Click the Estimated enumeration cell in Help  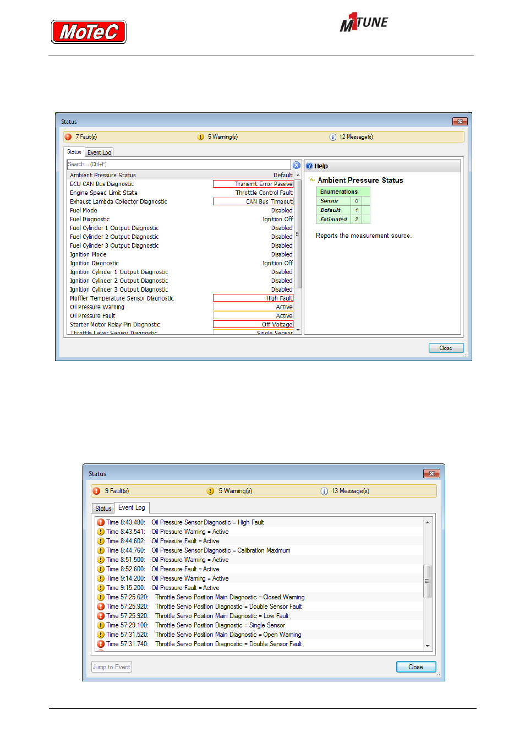[x=333, y=220]
